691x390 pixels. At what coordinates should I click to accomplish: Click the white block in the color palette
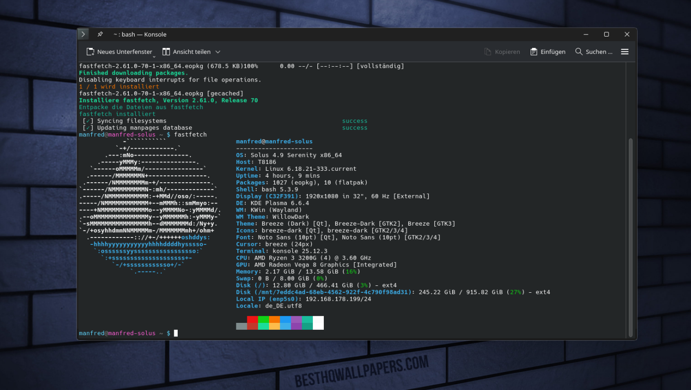pos(318,323)
